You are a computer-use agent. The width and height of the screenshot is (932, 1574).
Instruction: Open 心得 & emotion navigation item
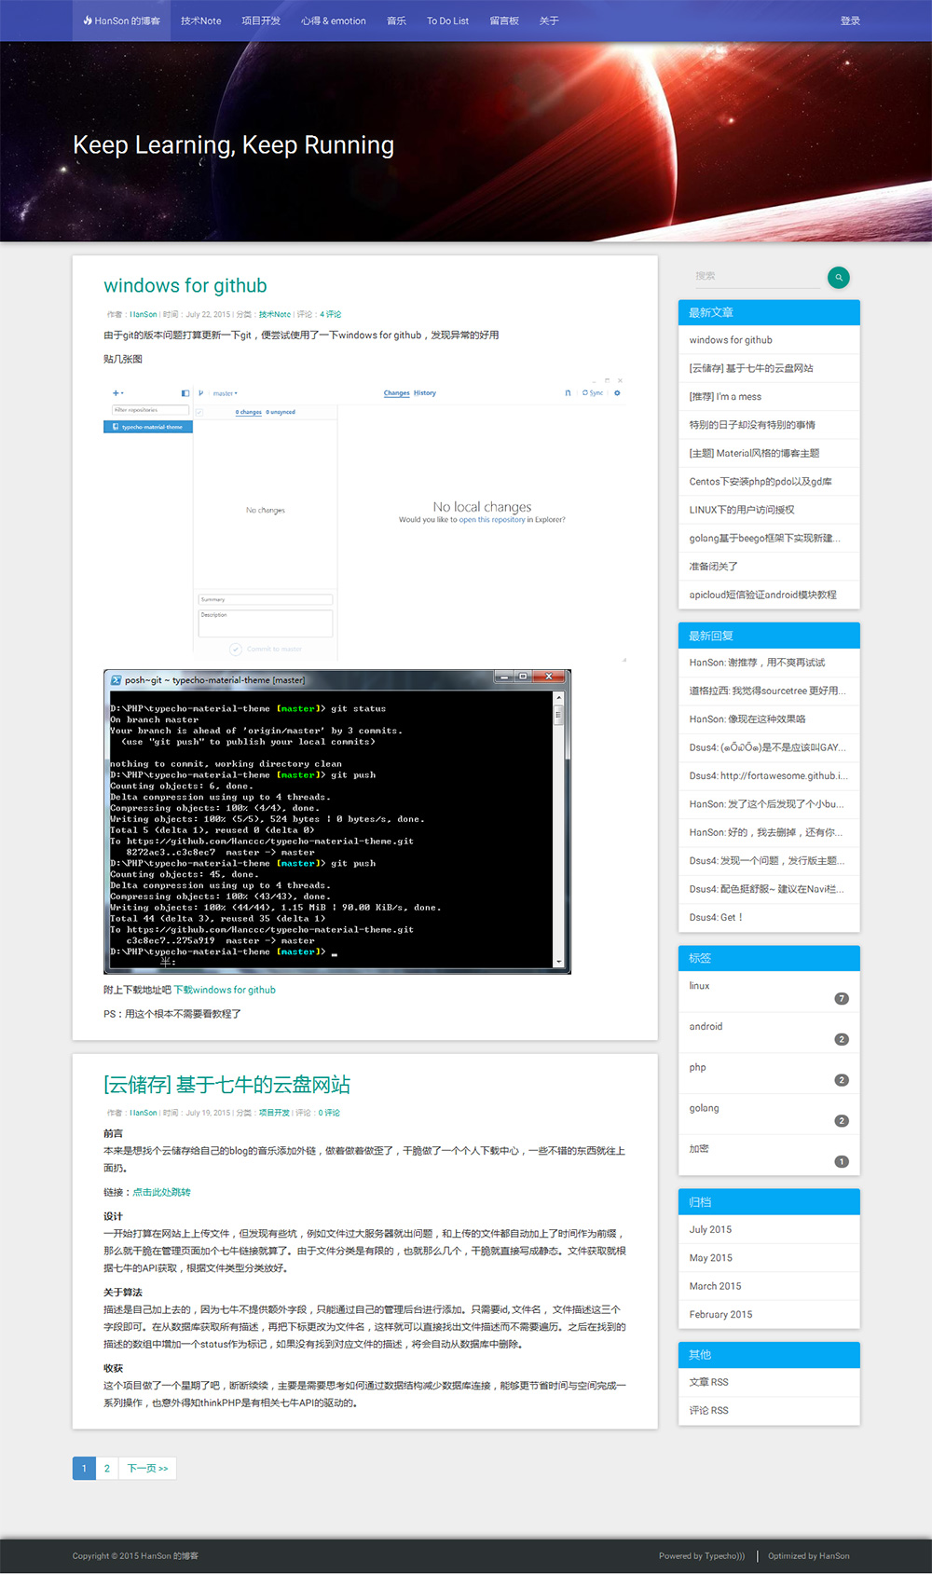334,21
